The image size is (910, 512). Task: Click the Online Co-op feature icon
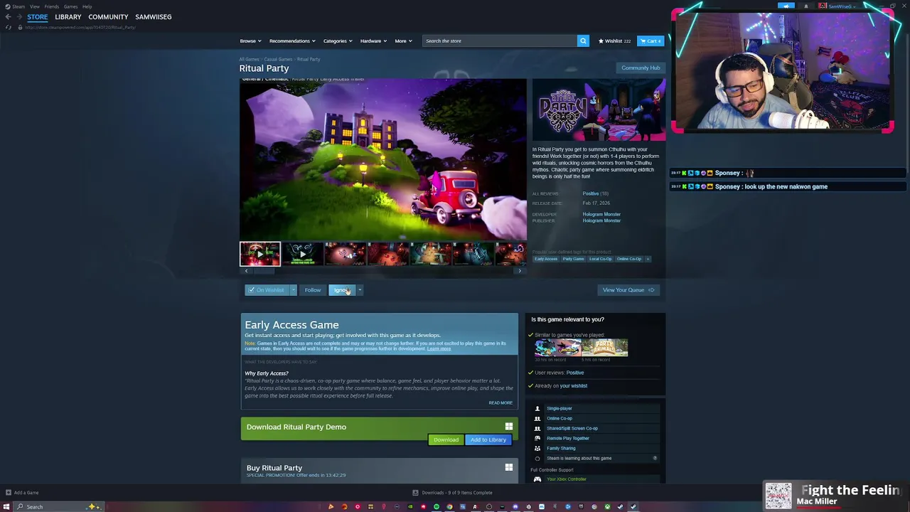[537, 418]
